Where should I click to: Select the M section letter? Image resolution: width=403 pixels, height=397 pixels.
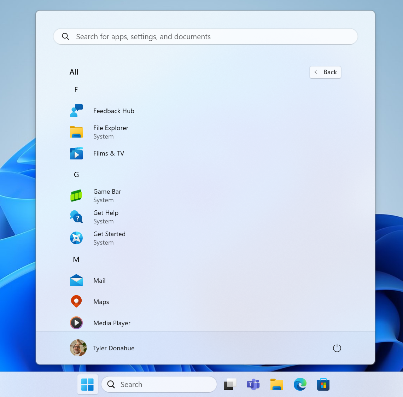coord(76,259)
